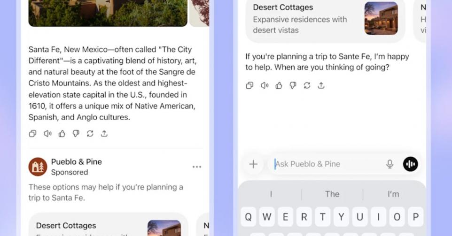
Task: Open the Desert Cottages card at bottom left
Action: coord(109,225)
